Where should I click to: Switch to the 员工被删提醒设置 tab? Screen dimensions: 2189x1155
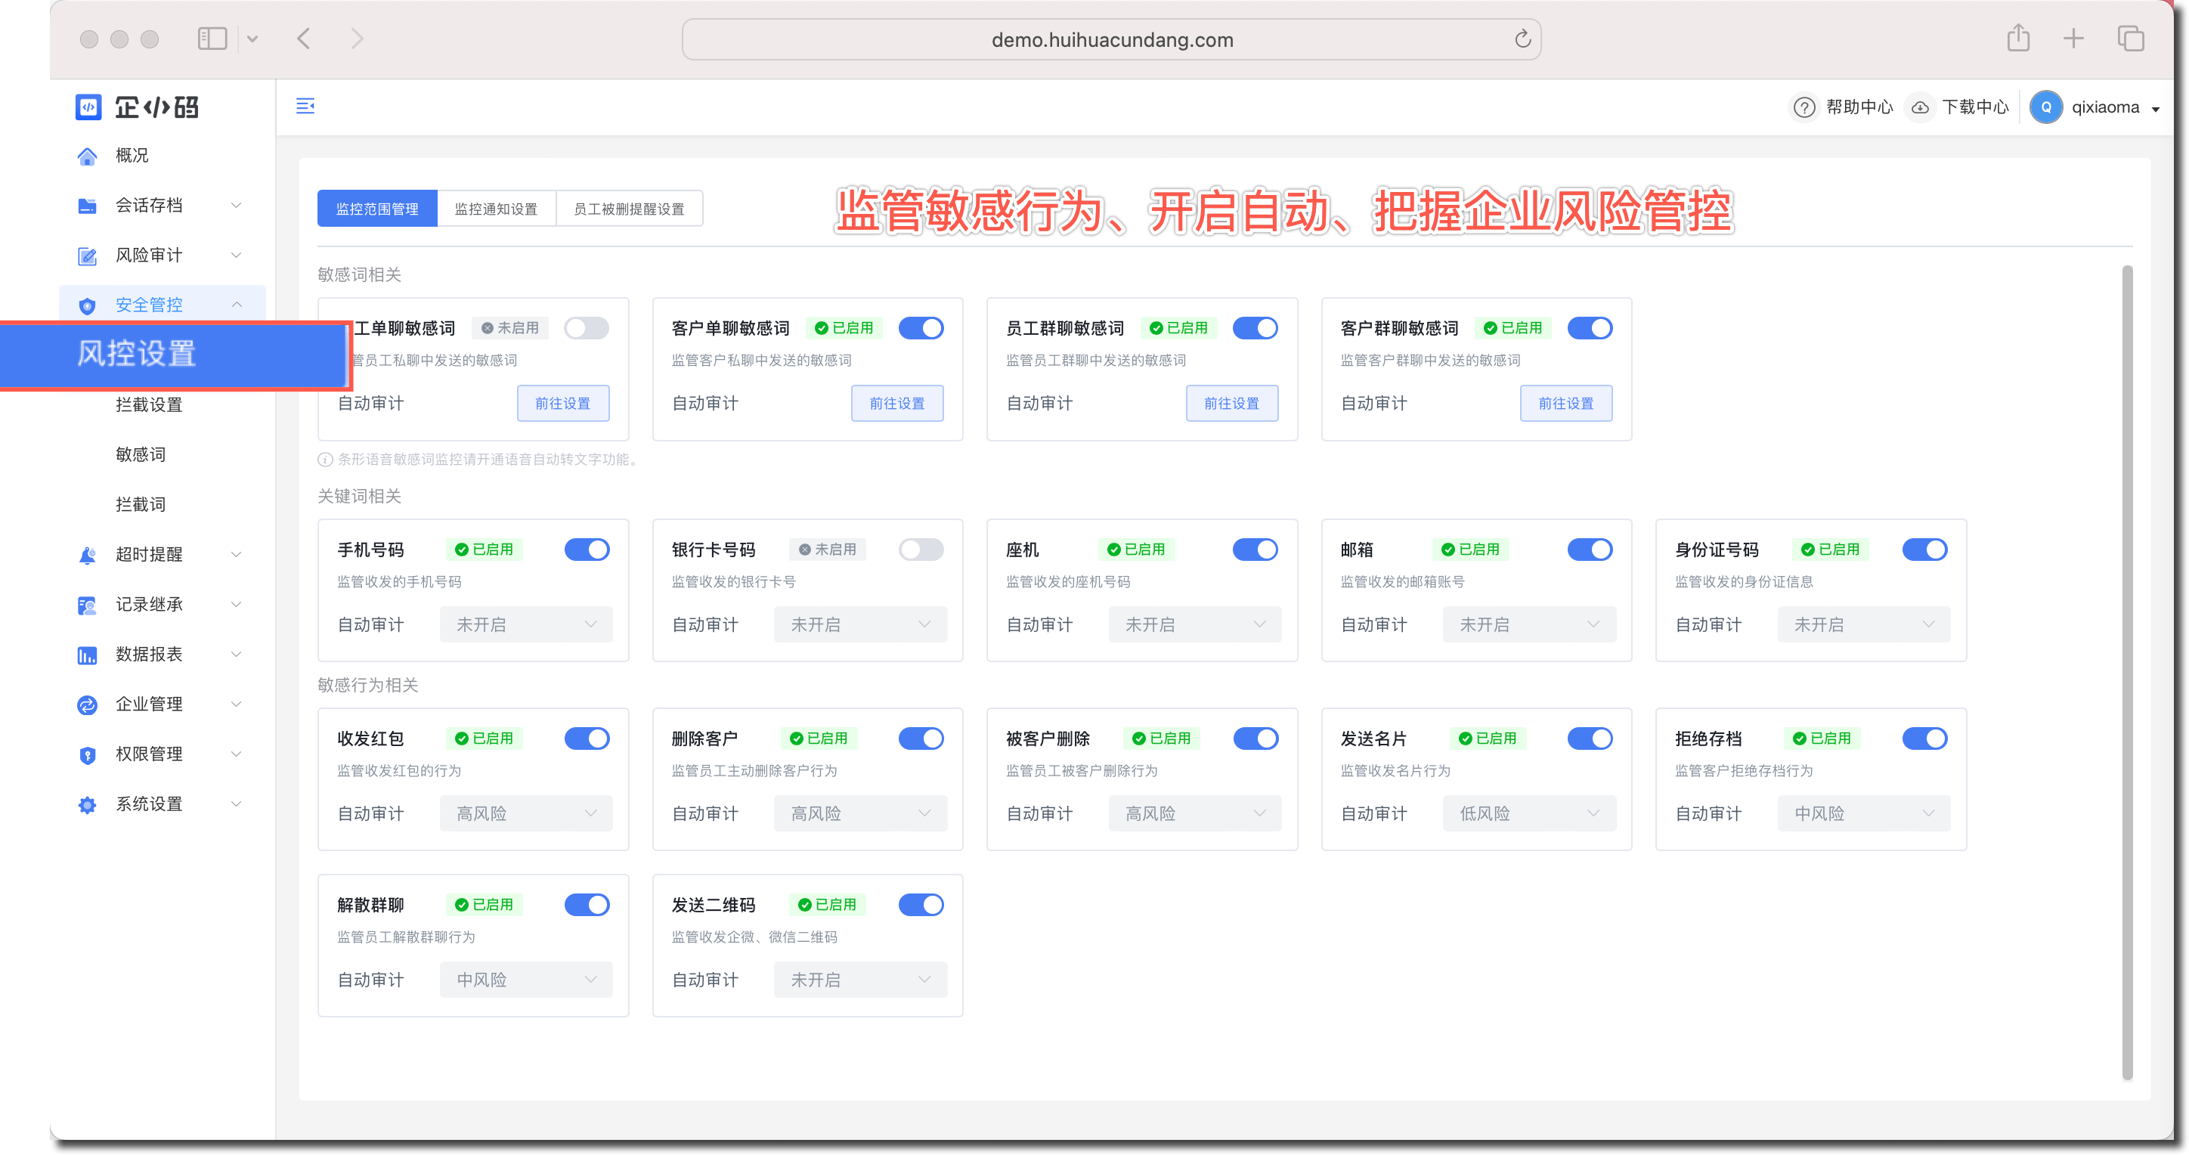pos(629,209)
